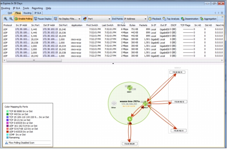The width and height of the screenshot is (227, 149).
Task: Select flow row with Dst Port 20,036
Action: point(113,33)
